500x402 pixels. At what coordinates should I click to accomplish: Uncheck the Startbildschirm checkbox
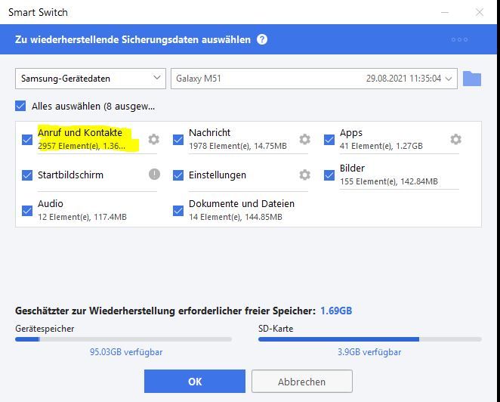click(27, 175)
